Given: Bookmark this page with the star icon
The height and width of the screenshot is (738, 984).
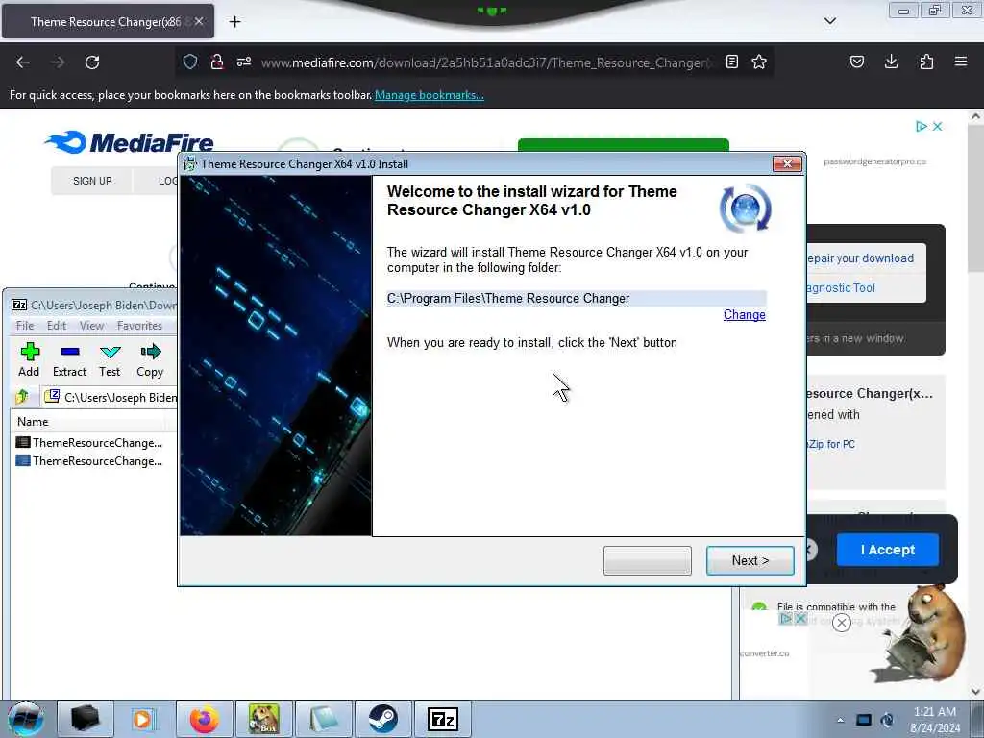Looking at the screenshot, I should [759, 61].
